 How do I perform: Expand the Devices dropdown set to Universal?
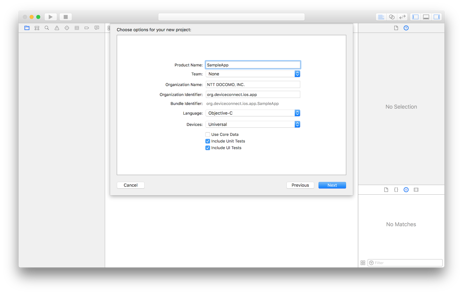click(x=253, y=125)
